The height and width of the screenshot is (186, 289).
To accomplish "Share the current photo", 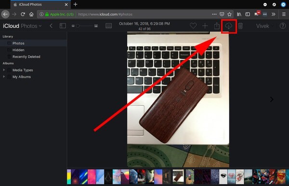I will 217,26.
